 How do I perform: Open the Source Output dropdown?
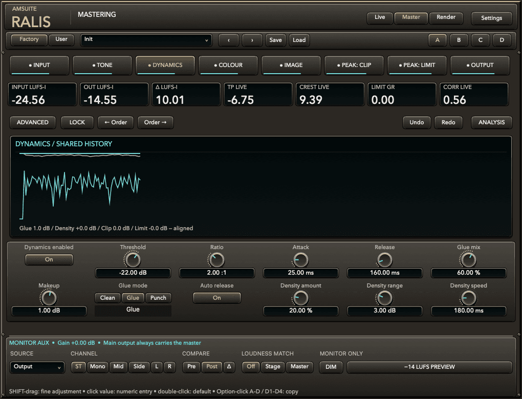37,367
